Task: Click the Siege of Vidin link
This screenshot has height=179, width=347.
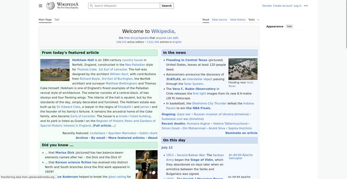Action: [x=201, y=160]
